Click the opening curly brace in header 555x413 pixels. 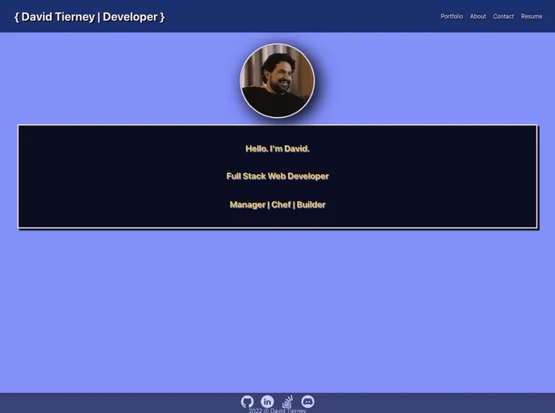[17, 17]
